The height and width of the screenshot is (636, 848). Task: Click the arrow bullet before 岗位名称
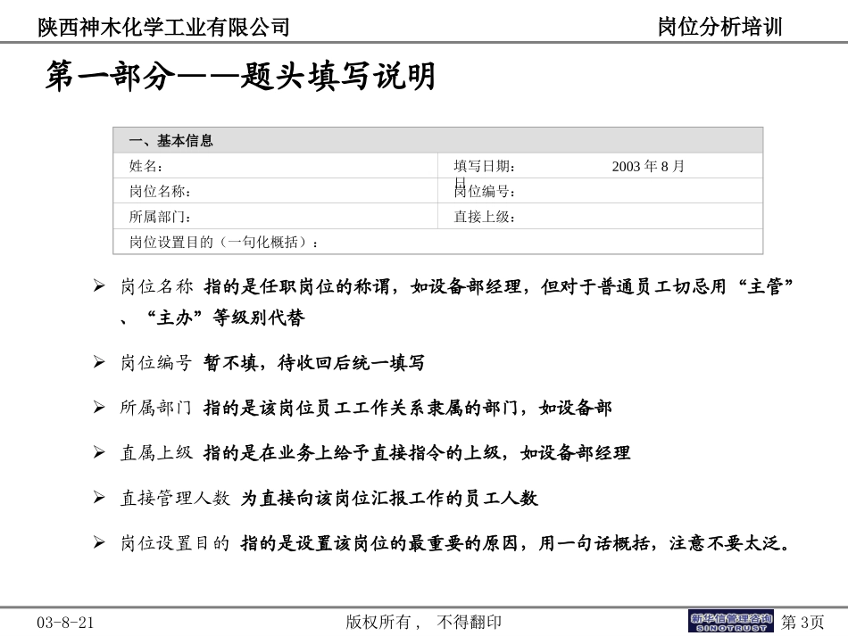click(x=99, y=285)
